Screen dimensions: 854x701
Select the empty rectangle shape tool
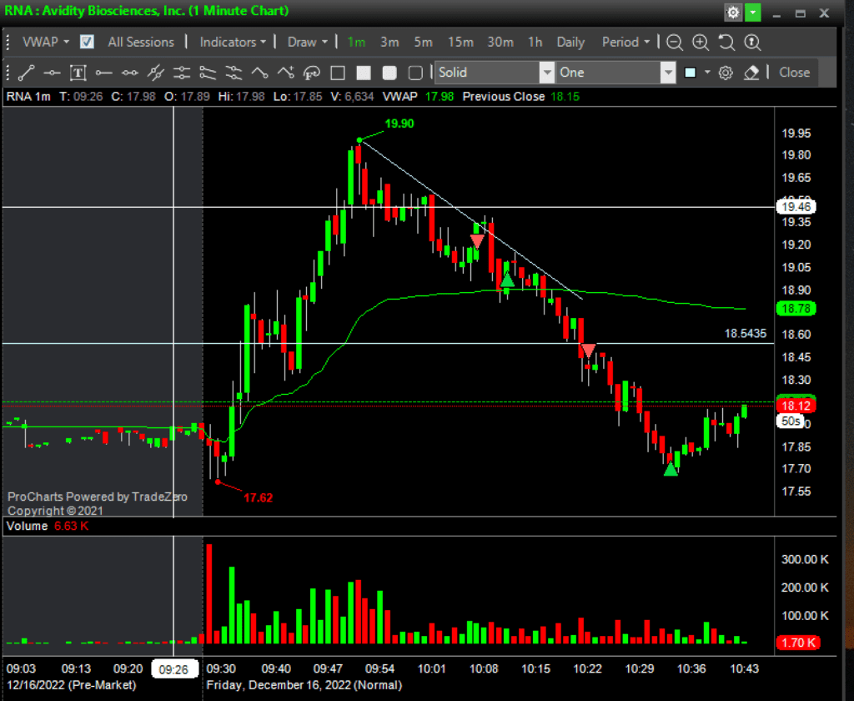pos(338,73)
